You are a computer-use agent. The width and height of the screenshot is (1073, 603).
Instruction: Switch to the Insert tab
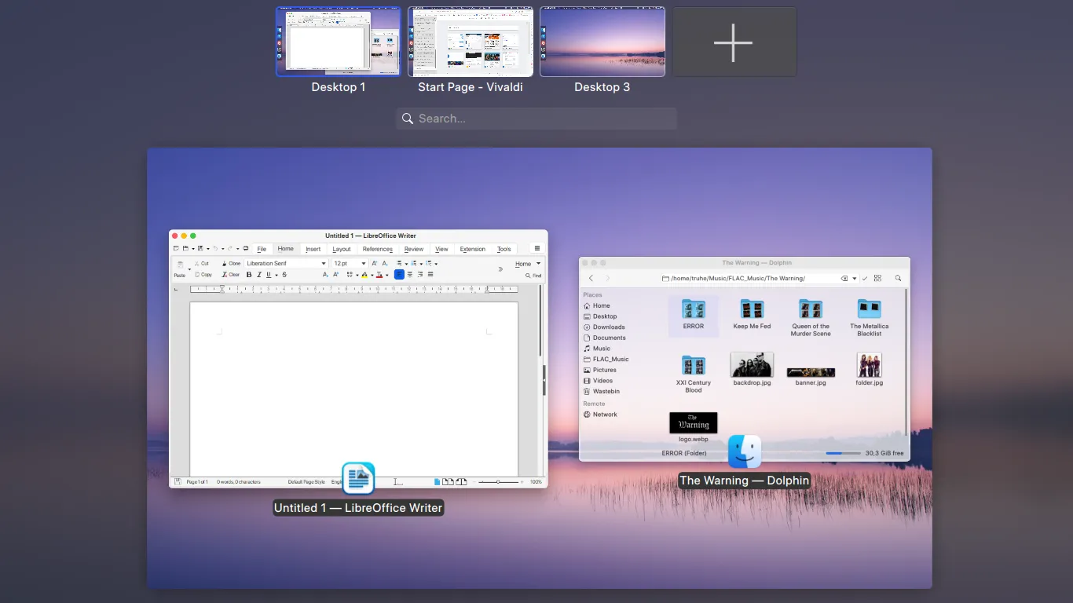pos(313,249)
